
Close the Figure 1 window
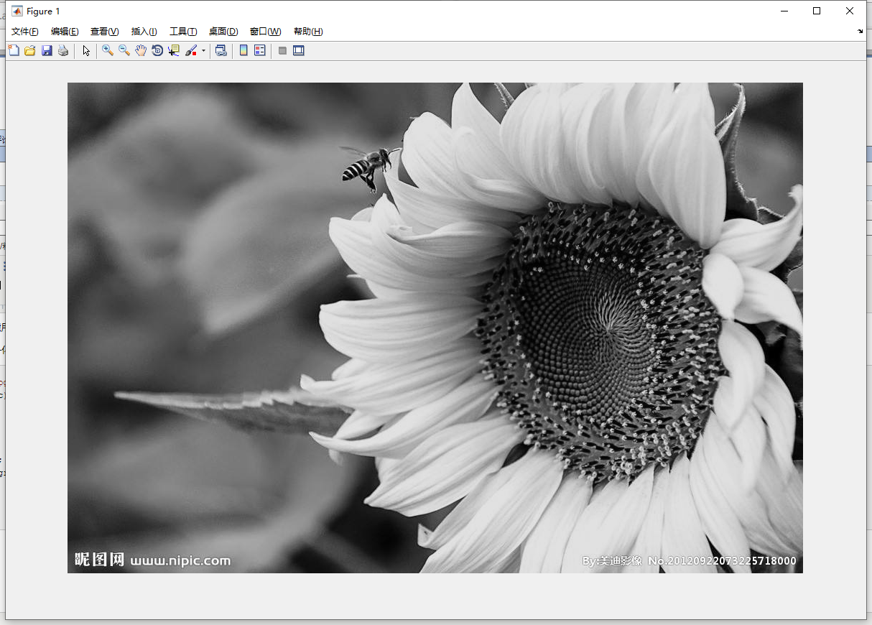(850, 11)
